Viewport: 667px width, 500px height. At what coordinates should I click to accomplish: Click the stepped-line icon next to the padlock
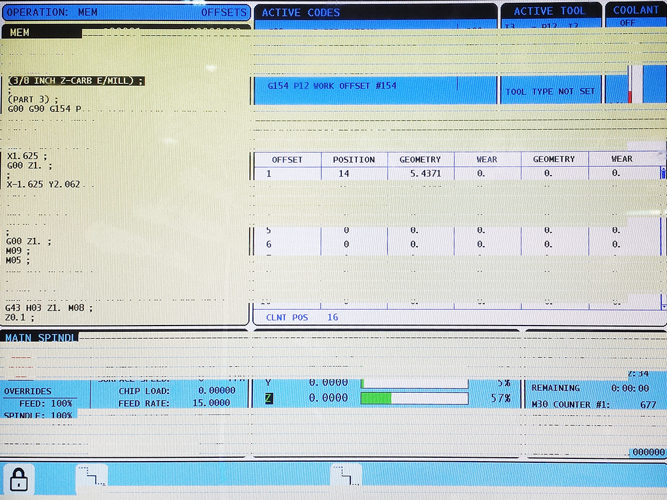tap(91, 476)
